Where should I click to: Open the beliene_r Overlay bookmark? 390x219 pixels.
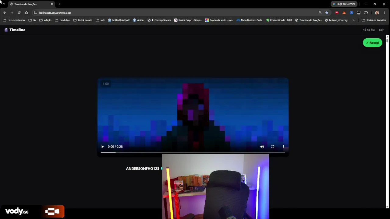pos(336,20)
